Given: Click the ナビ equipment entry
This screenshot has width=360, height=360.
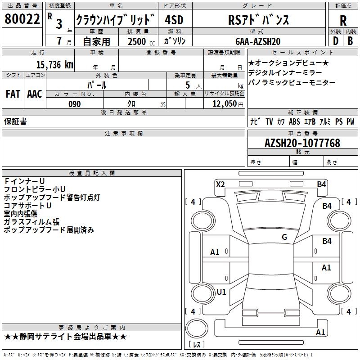Looking at the screenshot, I should coord(255,121).
